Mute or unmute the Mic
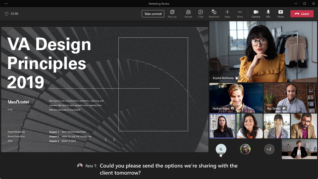 coord(268,14)
